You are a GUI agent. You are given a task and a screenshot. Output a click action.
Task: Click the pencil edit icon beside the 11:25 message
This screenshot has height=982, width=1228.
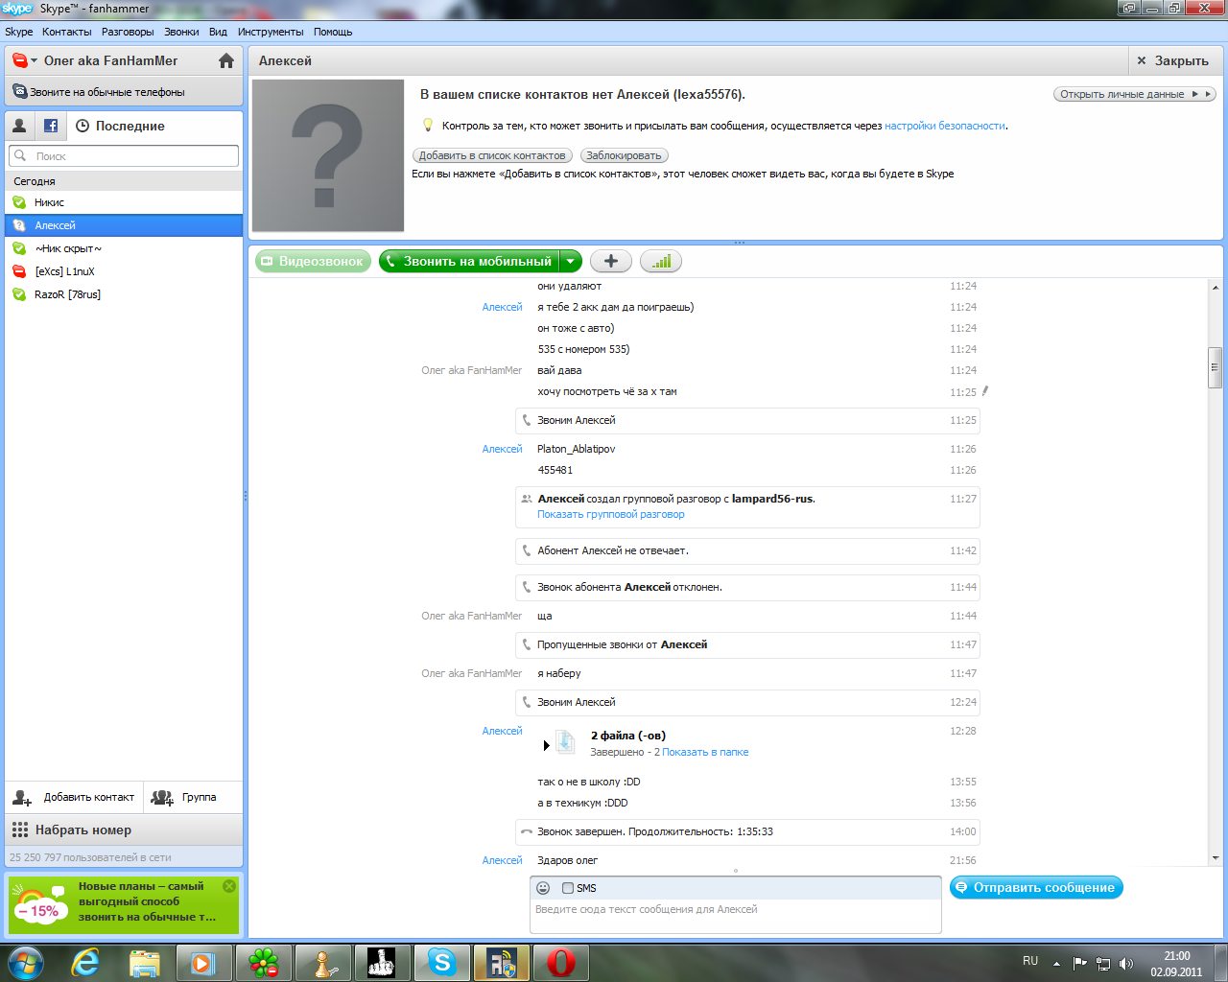tap(985, 391)
